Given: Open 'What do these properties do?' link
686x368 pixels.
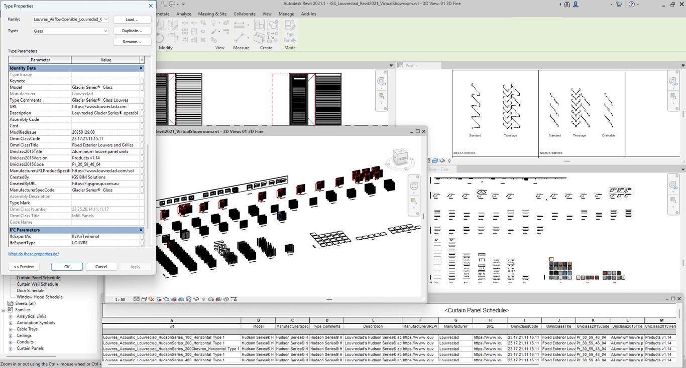Looking at the screenshot, I should pos(34,254).
